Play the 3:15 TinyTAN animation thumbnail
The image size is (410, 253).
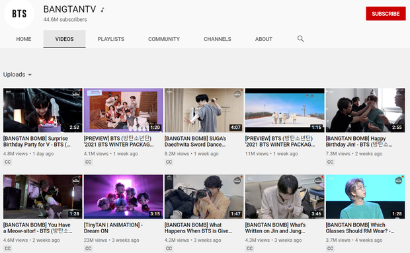point(124,197)
